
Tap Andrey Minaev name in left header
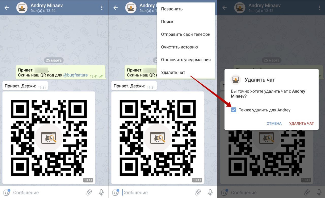pos(46,5)
